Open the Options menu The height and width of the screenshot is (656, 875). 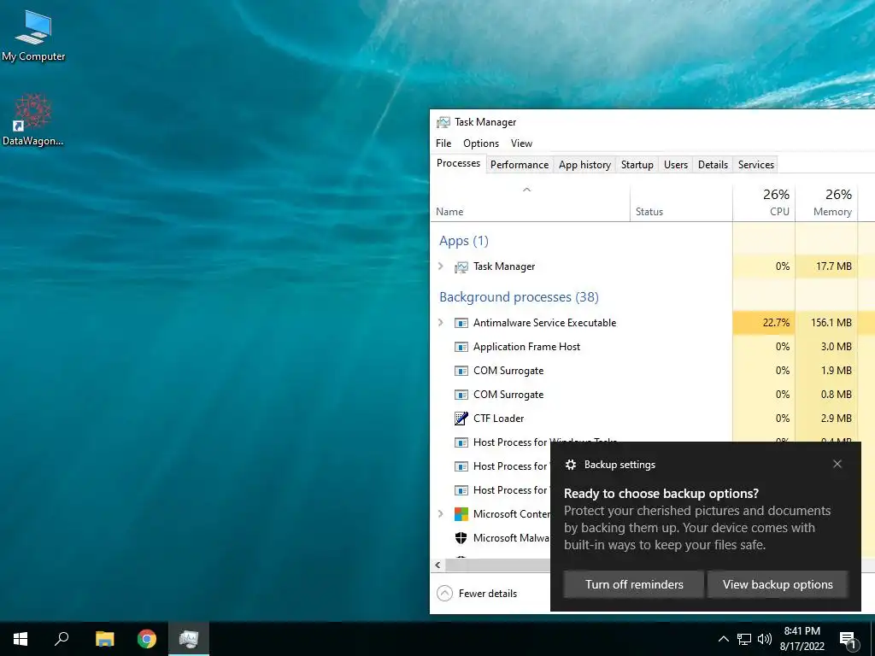click(481, 143)
